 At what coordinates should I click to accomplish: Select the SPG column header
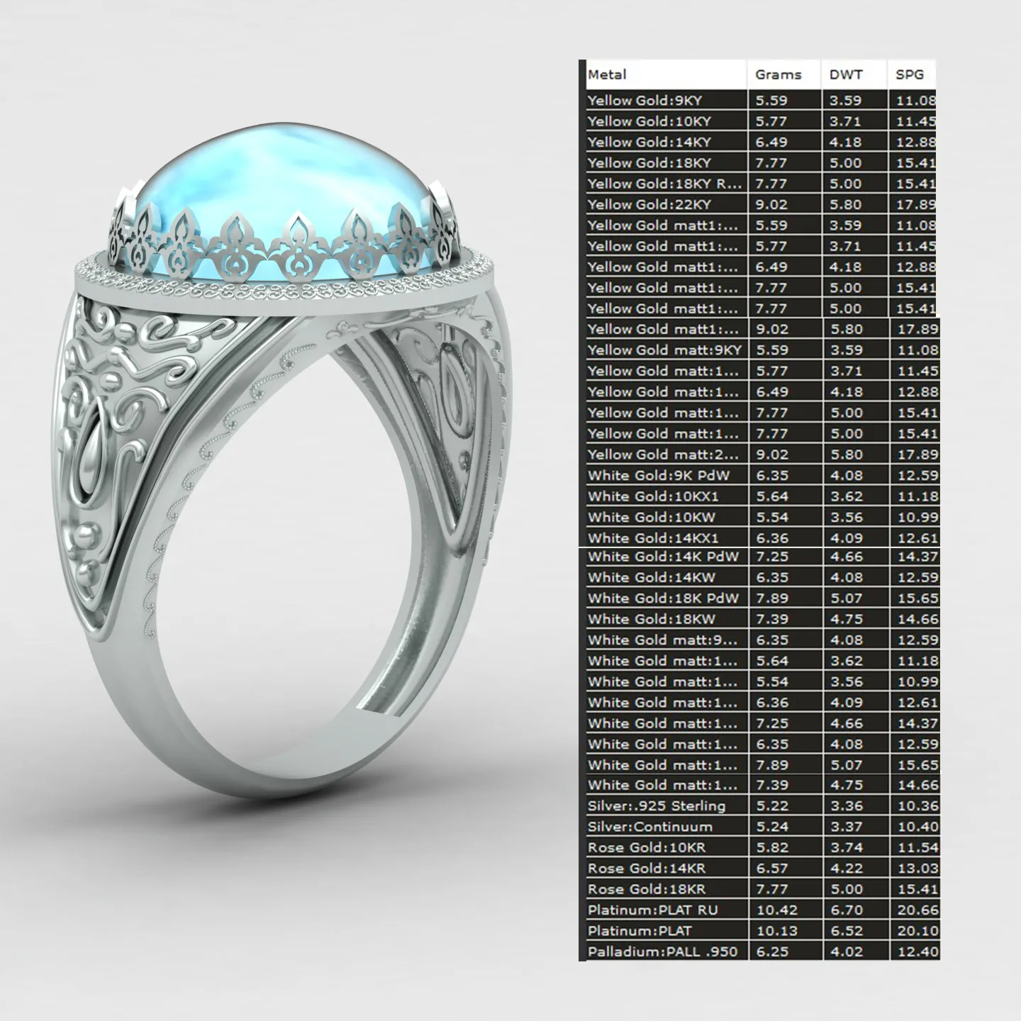910,74
